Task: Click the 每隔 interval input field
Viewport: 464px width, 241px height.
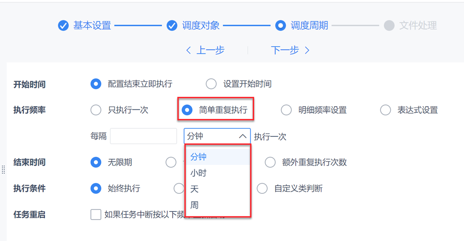Action: [143, 136]
